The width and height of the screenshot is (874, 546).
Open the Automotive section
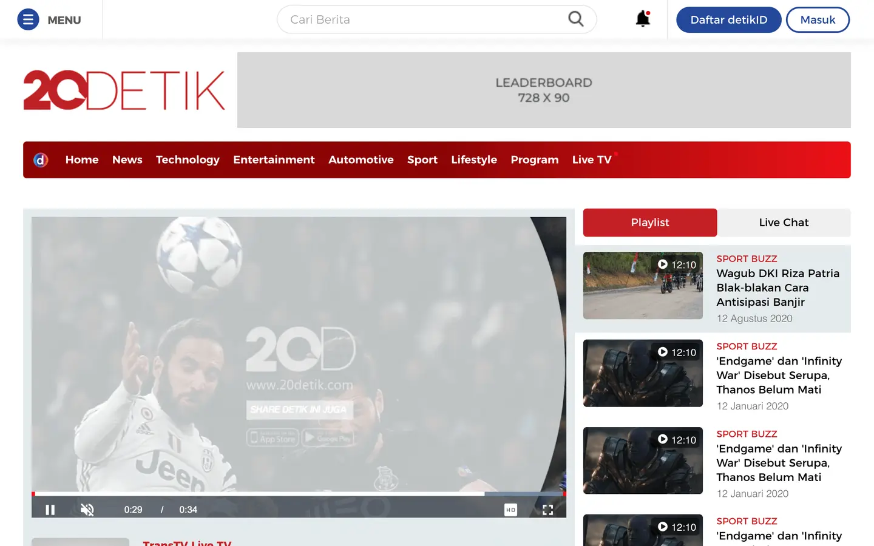click(361, 160)
